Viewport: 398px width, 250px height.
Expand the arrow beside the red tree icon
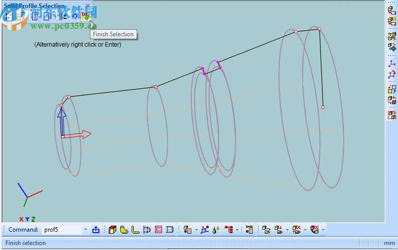coord(237,230)
